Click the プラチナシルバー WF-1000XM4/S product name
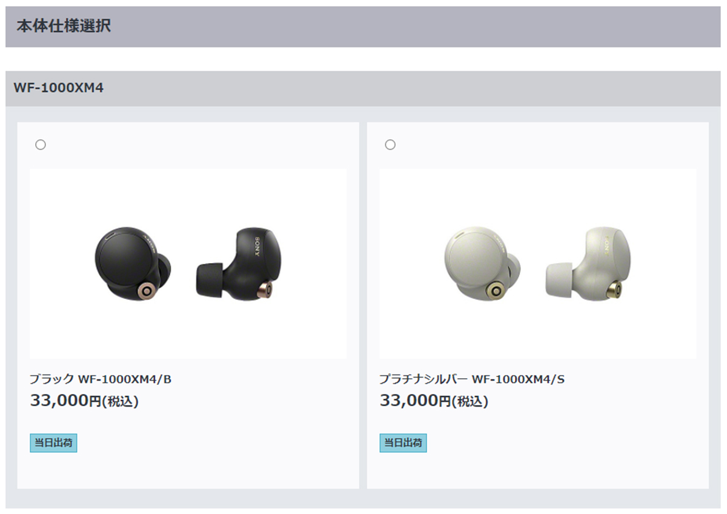This screenshot has width=727, height=514. 472,379
